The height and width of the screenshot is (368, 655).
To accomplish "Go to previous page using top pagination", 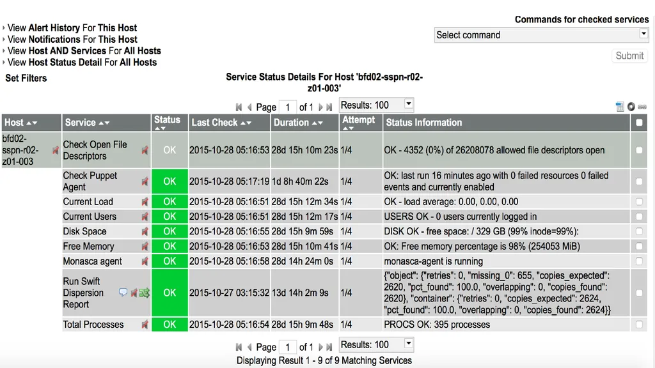I will pos(249,107).
